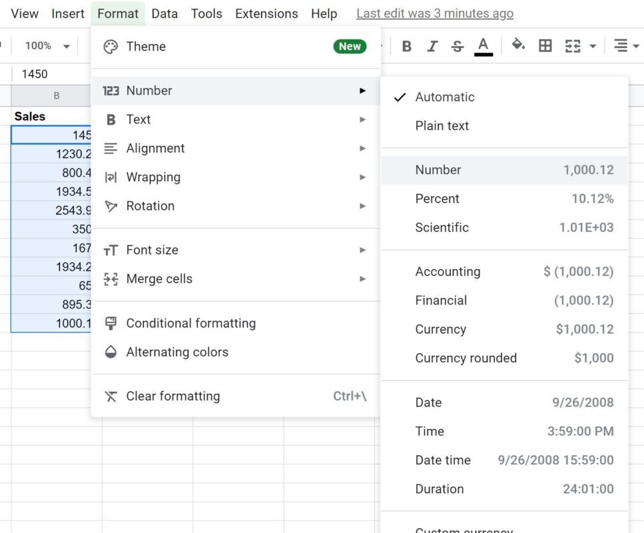Screen dimensions: 644x533
Task: Click the cell containing 1000.1
Action: [51, 323]
